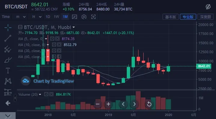Open the prediction and measurement tools
The image size is (216, 119).
pyautogui.click(x=8, y=92)
